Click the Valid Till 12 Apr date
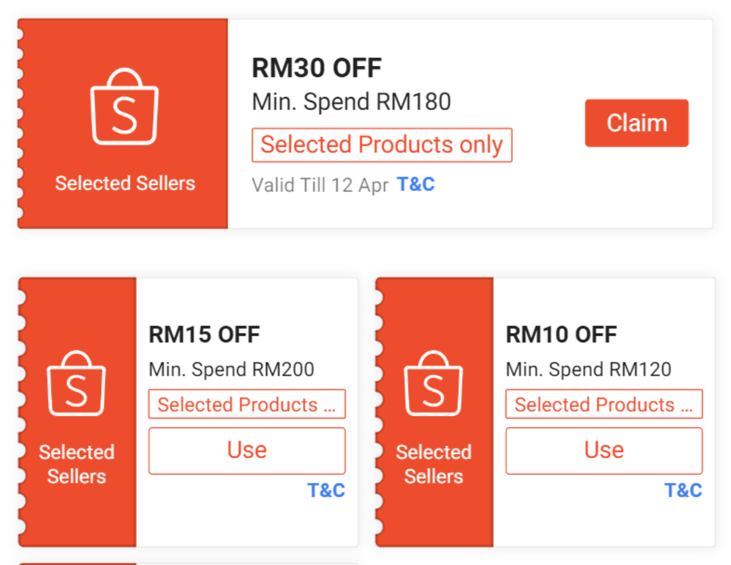 coord(320,184)
